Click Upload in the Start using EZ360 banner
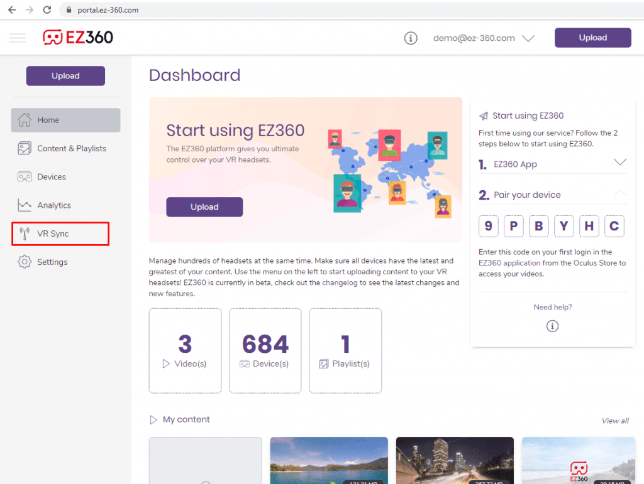644x484 pixels. click(204, 207)
